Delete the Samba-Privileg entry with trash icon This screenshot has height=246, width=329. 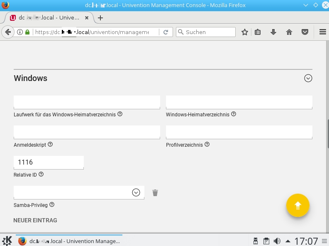tap(155, 193)
